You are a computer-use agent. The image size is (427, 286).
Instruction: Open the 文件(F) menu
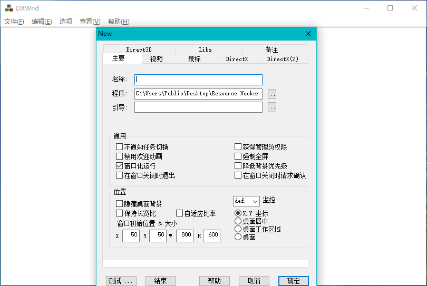point(14,22)
